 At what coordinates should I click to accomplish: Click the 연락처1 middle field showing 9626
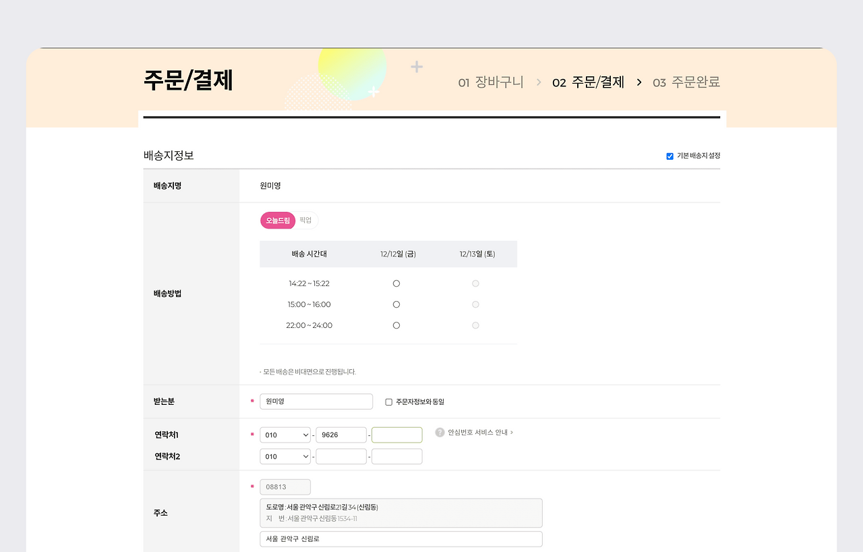pyautogui.click(x=341, y=435)
